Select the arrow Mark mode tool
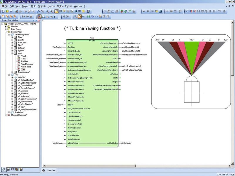The image size is (235, 176). (x=80, y=16)
